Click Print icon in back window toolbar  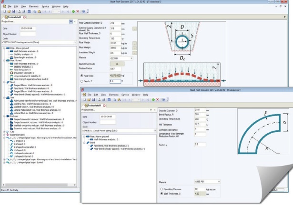(x=23, y=11)
